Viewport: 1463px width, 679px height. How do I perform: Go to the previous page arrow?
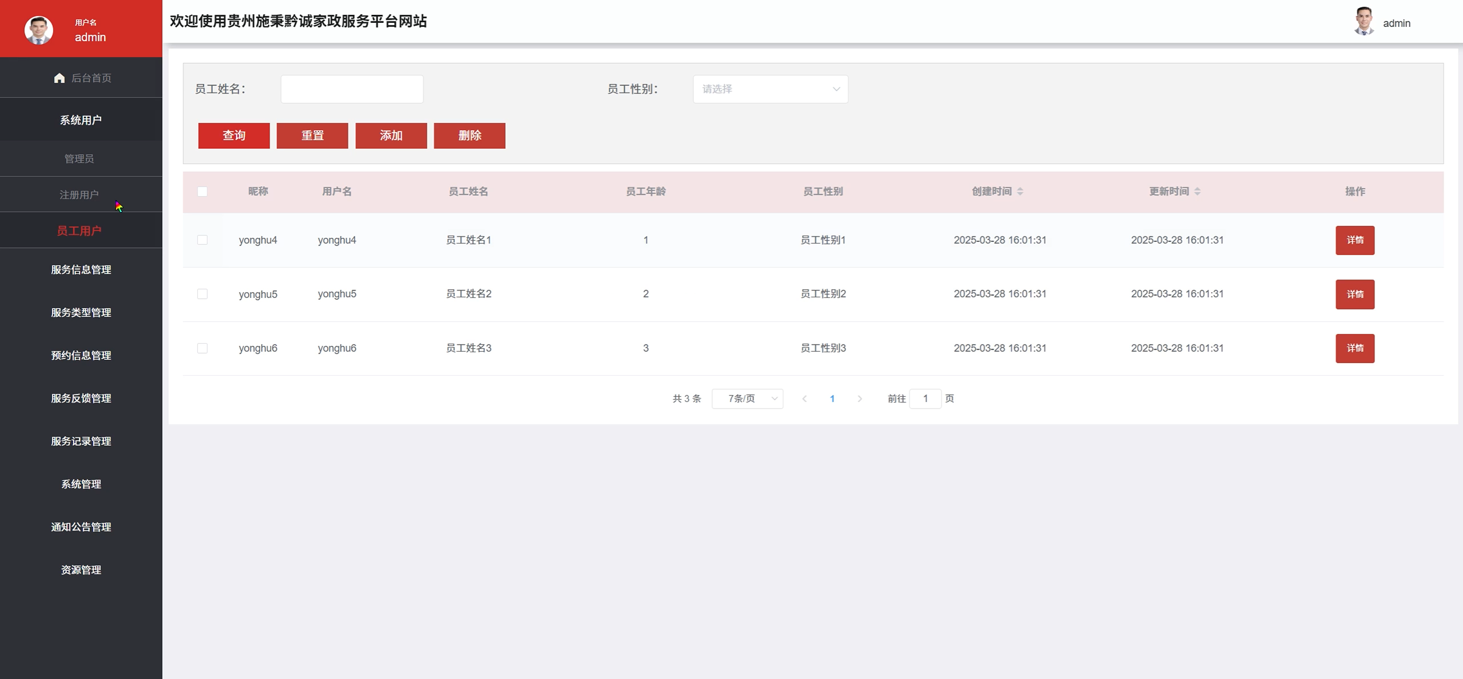tap(804, 399)
